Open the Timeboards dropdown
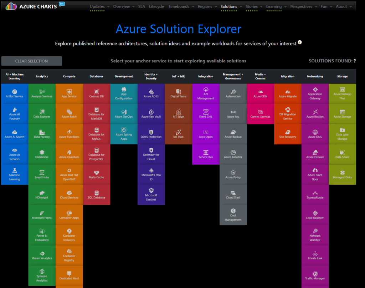This screenshot has height=288, width=365. pos(181,6)
